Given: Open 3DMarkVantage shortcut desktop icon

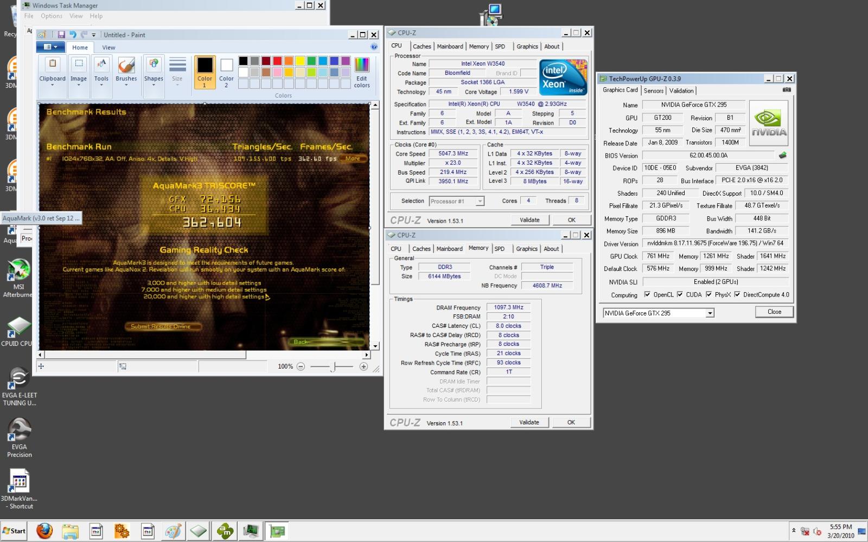Looking at the screenshot, I should pos(19,488).
